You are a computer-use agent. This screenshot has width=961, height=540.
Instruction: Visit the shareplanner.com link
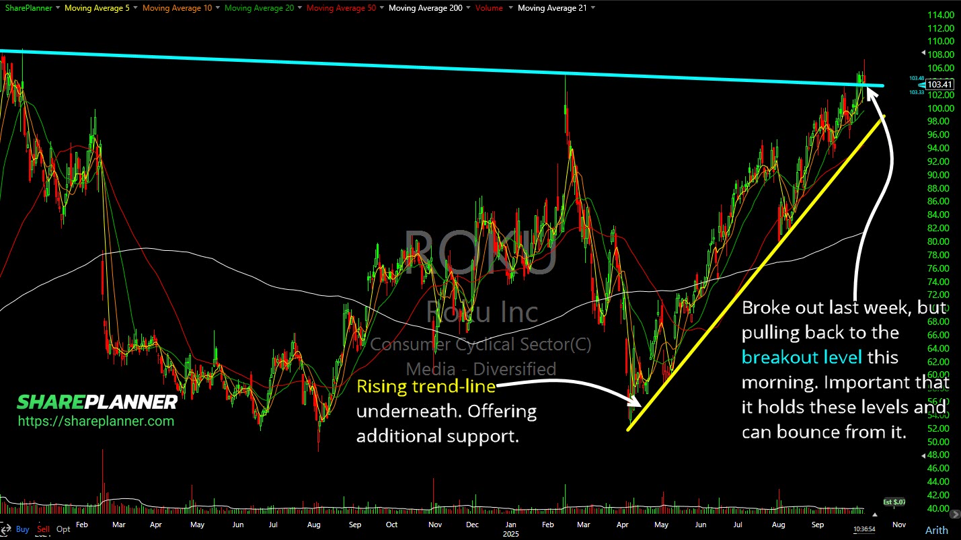95,422
